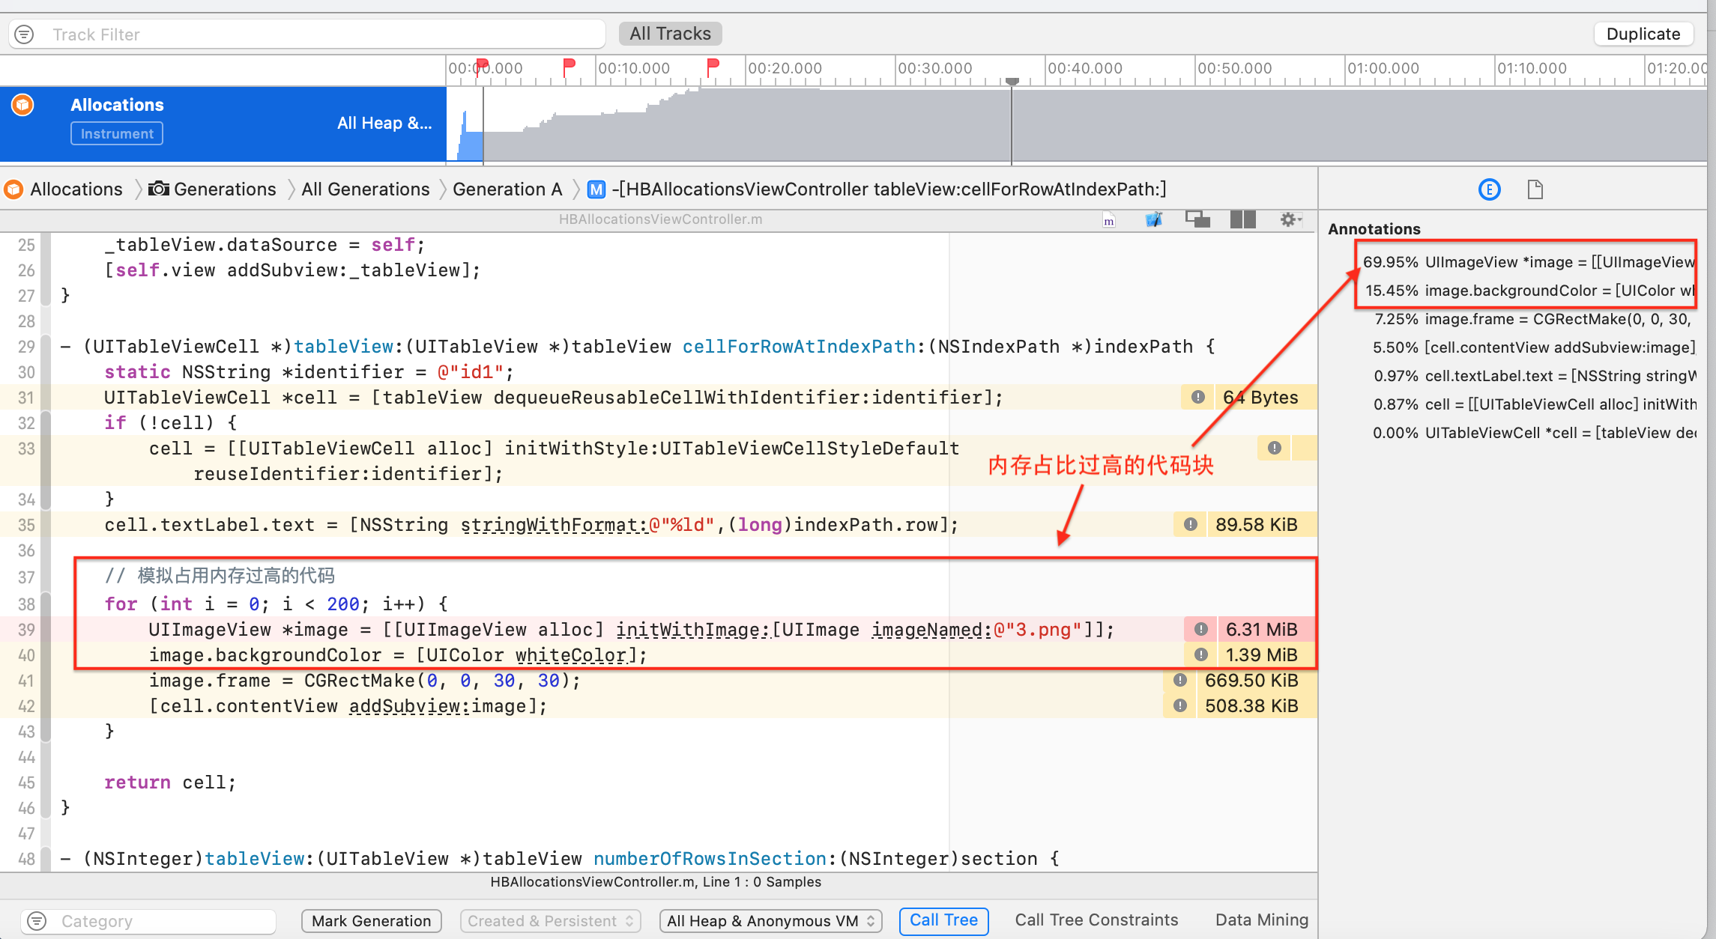
Task: Toggle the split columns view icon
Action: 1242,219
